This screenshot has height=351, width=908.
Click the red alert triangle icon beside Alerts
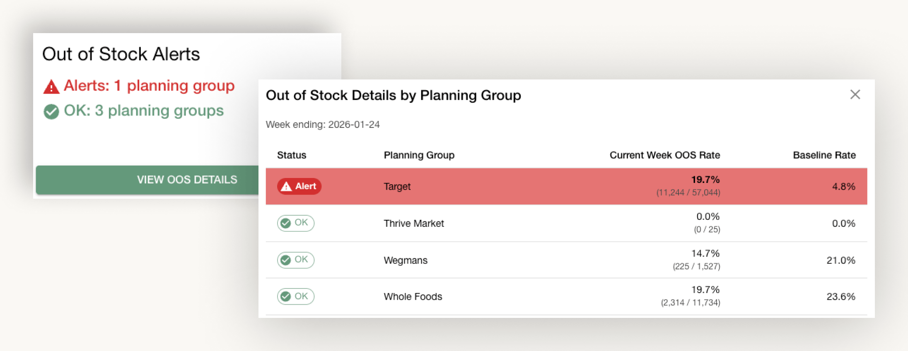[x=51, y=87]
